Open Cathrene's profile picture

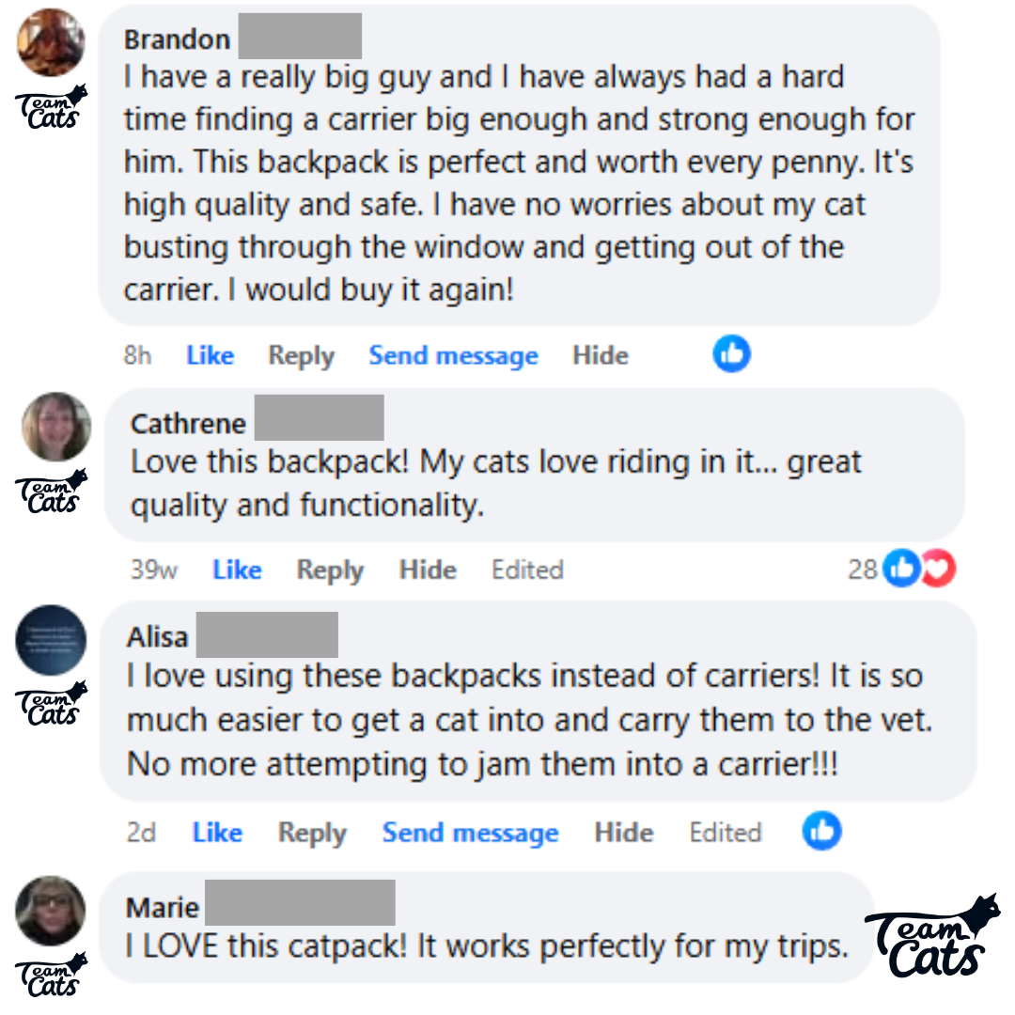click(x=56, y=427)
